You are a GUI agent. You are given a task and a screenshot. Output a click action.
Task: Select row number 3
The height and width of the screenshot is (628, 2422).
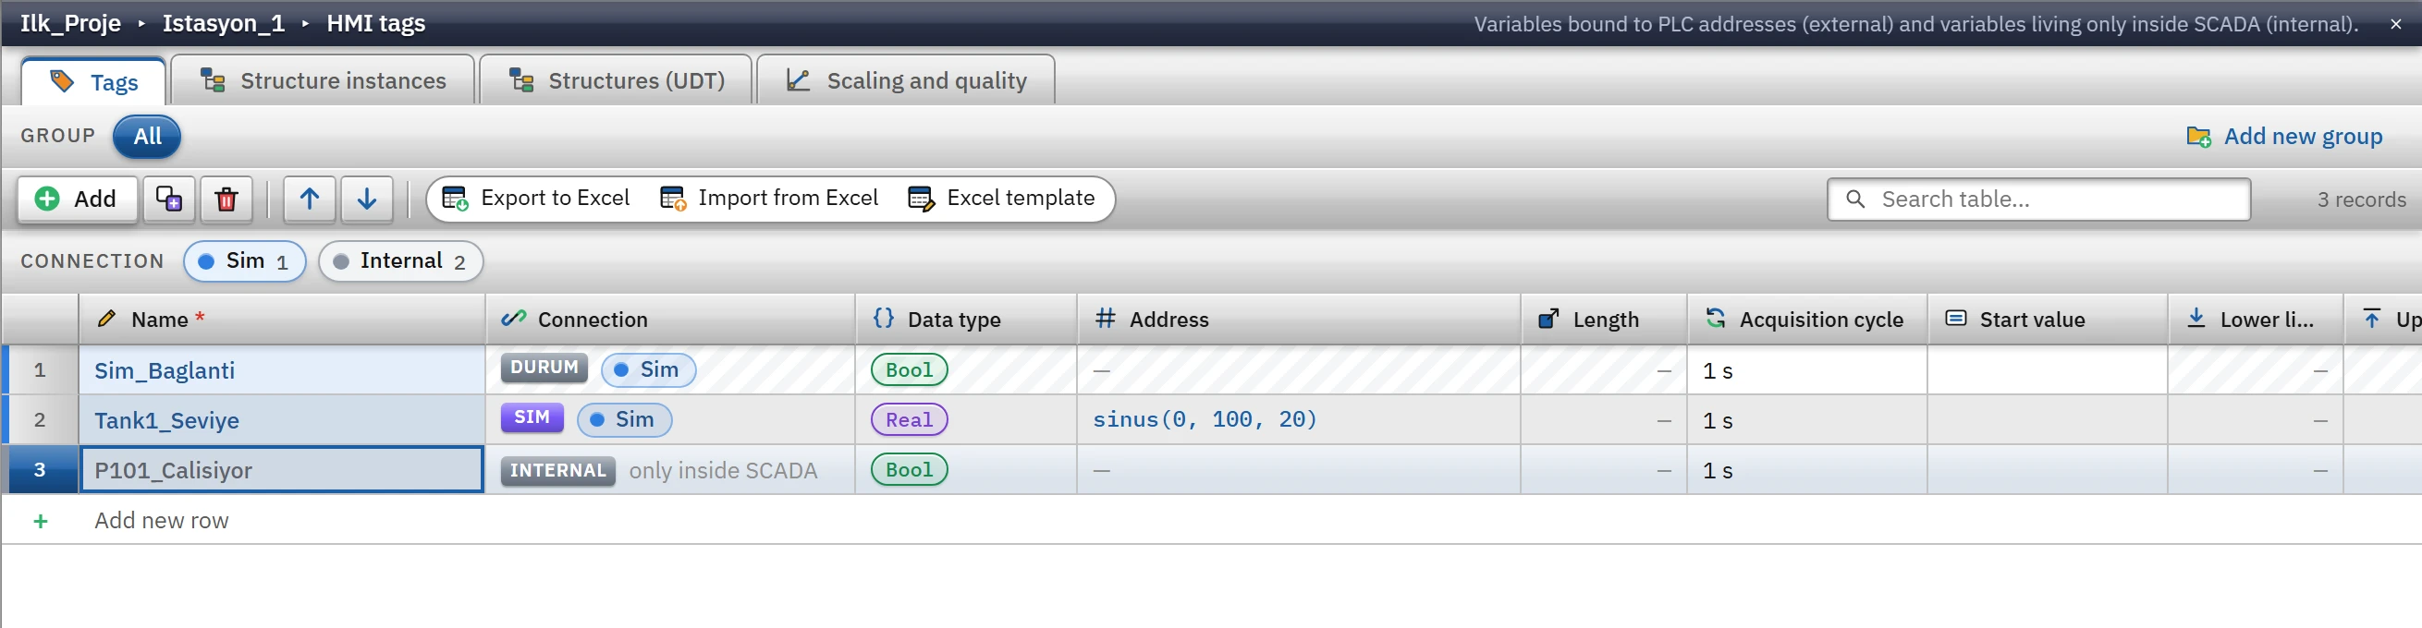[x=40, y=469]
